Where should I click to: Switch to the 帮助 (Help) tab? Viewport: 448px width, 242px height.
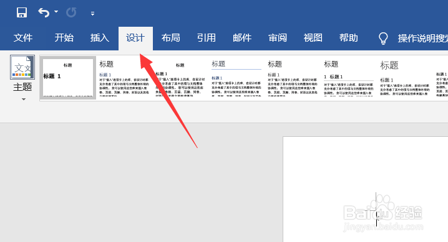coord(349,38)
